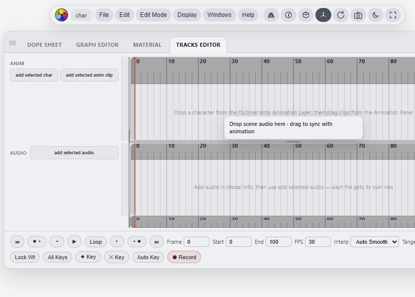Click the char label button
This screenshot has height=297, width=415.
81,15
